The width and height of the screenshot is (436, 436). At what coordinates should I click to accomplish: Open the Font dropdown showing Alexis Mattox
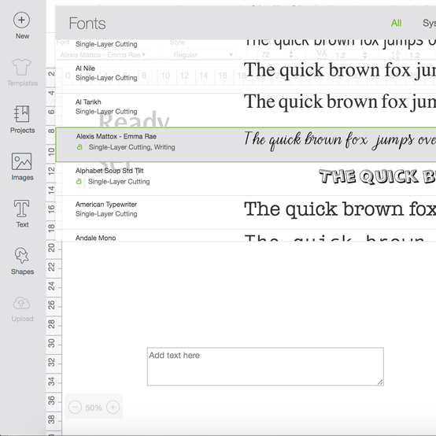click(x=102, y=55)
